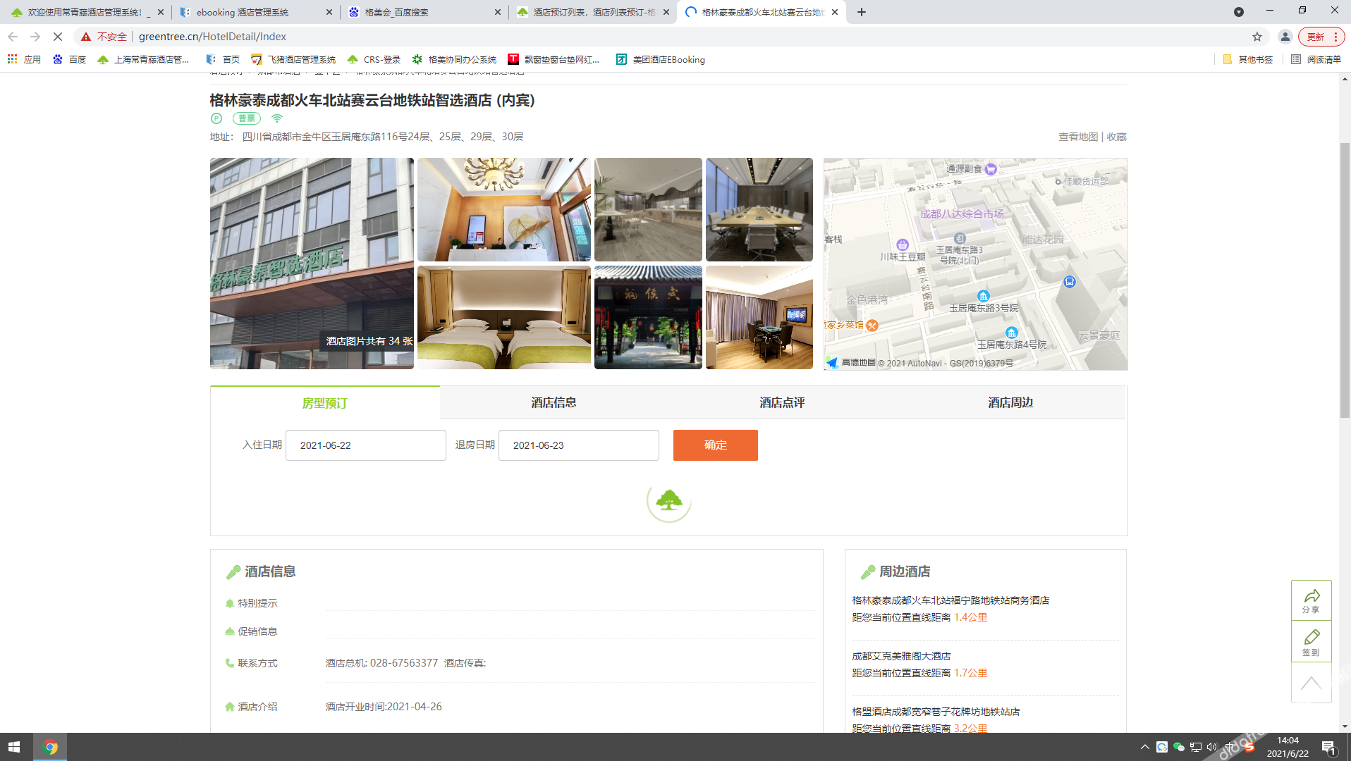
Task: Open the tab search dropdown arrow
Action: (1239, 12)
